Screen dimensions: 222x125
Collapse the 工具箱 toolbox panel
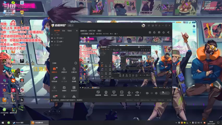tap(75, 63)
